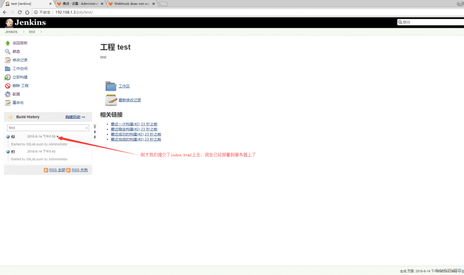Open the 最新修改记录 link
Image resolution: width=464 pixels, height=275 pixels.
tap(130, 100)
